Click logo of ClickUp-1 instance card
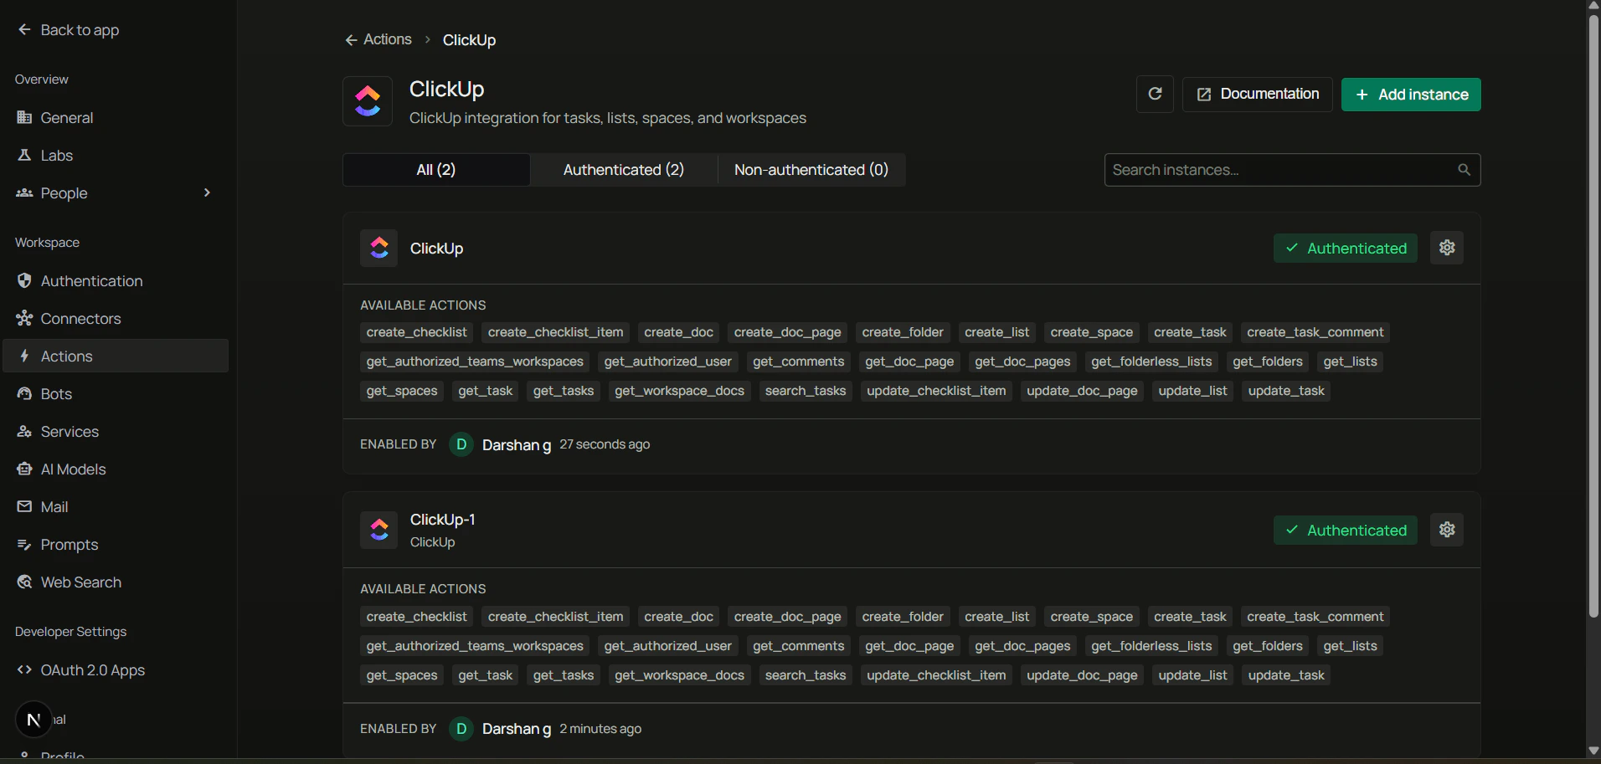 [x=378, y=530]
